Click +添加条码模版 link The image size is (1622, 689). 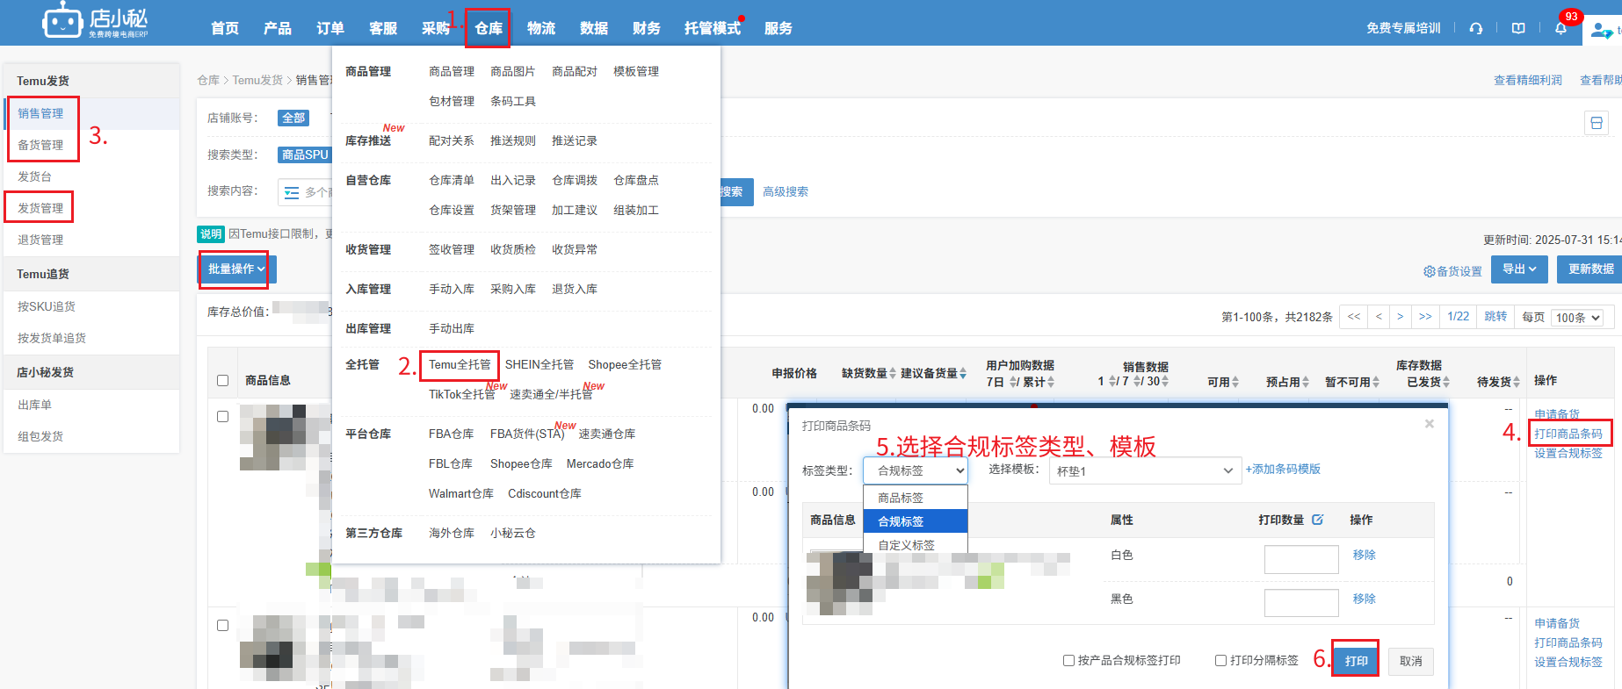pyautogui.click(x=1283, y=470)
